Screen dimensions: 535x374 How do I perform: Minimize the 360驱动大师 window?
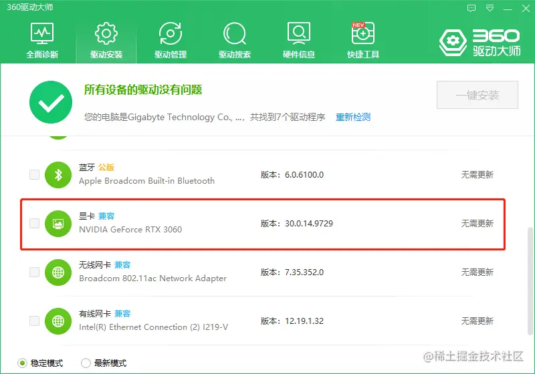[508, 9]
